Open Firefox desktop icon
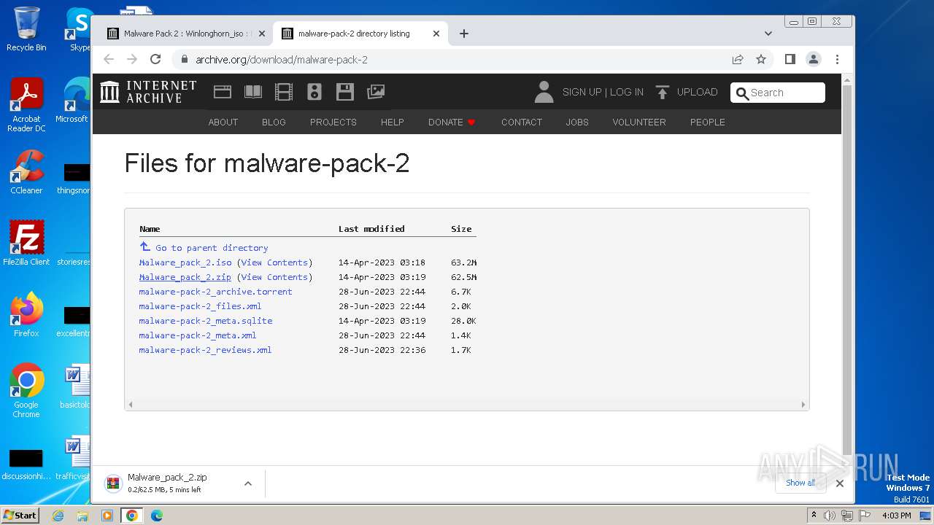Image resolution: width=934 pixels, height=525 pixels. pos(26,314)
